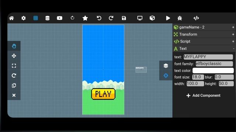Open the 3D cube assets icon
Image resolution: width=236 pixels, height=132 pixels.
pos(152,18)
